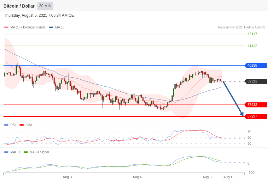Click the Aug 10 date axis label
Screen dimensions: 268x182
coord(229,177)
